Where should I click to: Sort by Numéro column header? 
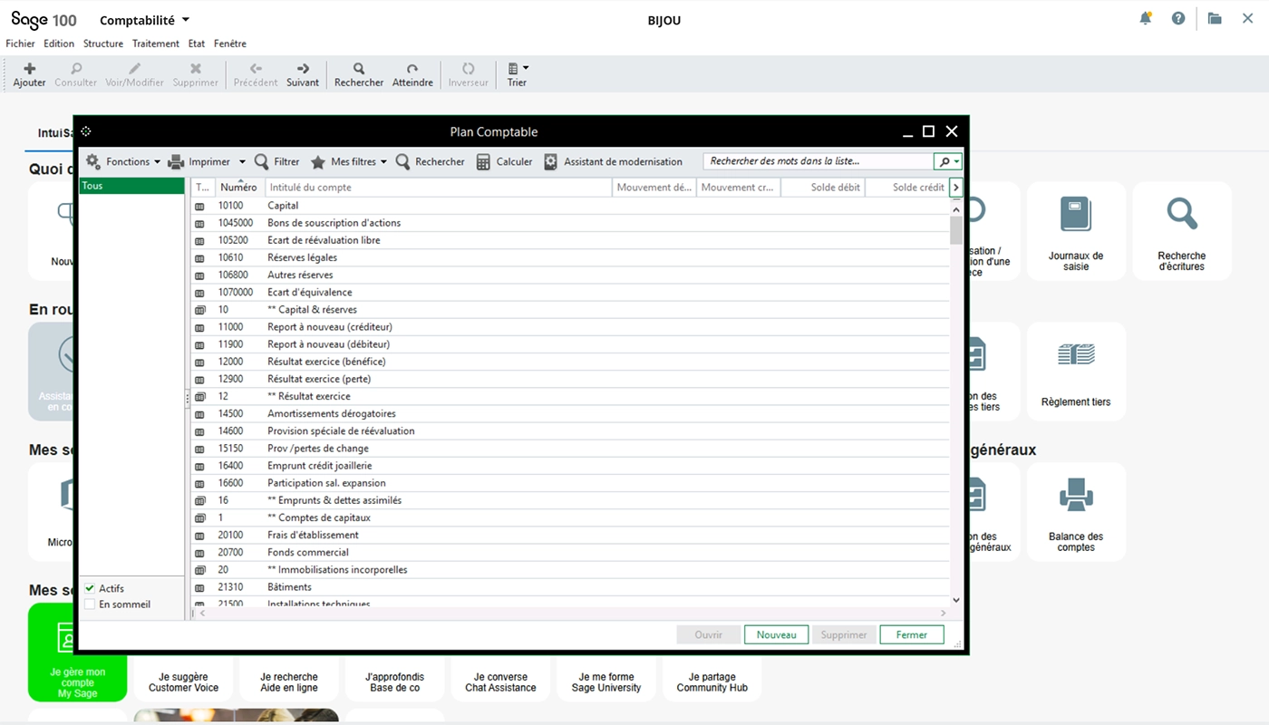click(x=239, y=188)
